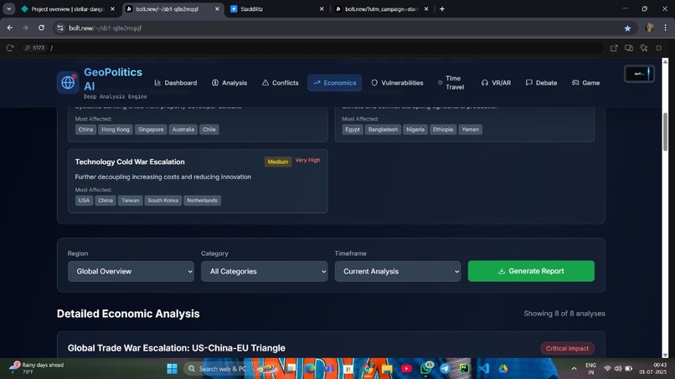Open the Time Travel section
675x379 pixels.
(x=451, y=83)
